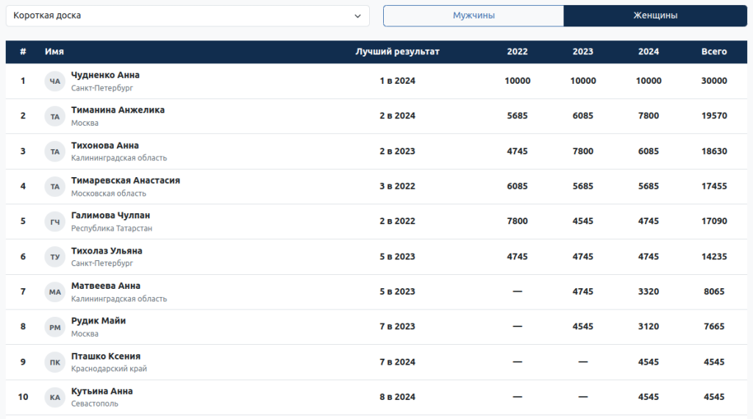Click the Имя column header

(x=54, y=51)
